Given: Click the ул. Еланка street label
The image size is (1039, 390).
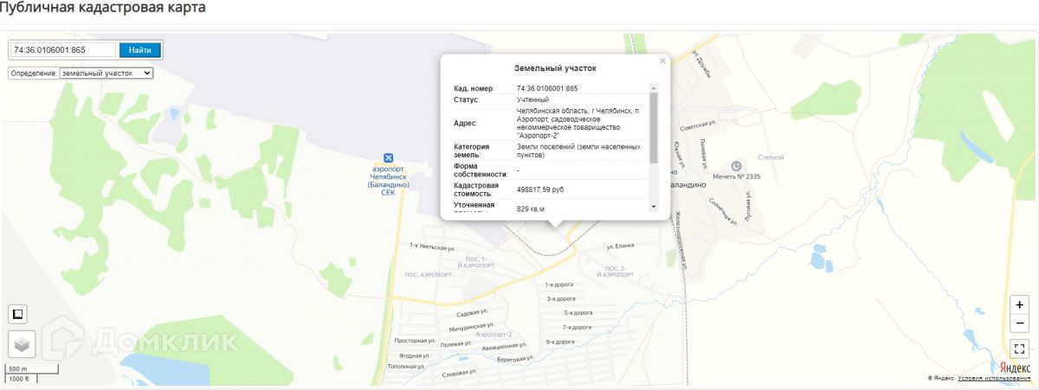Looking at the screenshot, I should pos(620,245).
